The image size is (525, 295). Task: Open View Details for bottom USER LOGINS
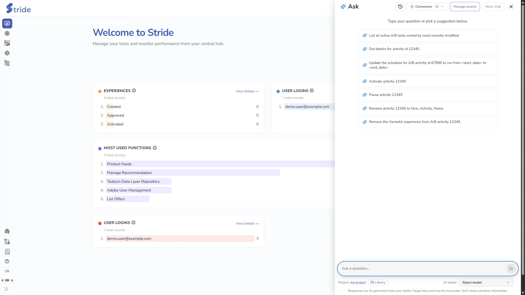coord(247,223)
